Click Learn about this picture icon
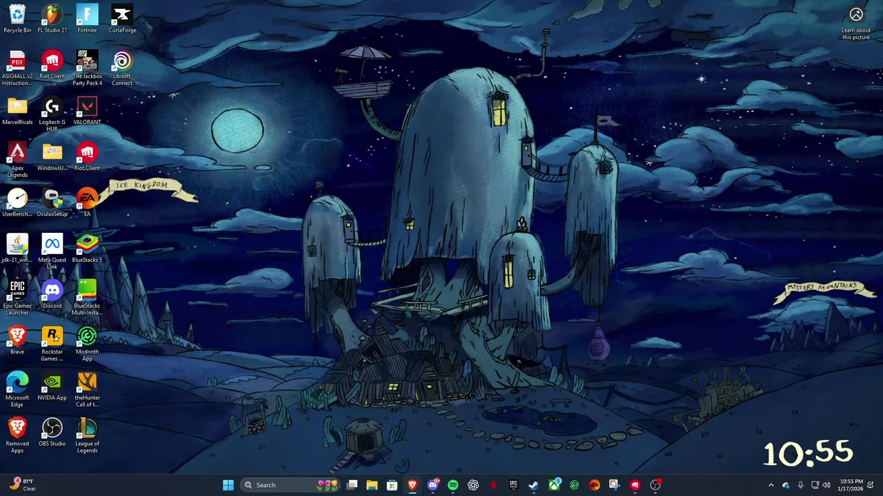Image resolution: width=883 pixels, height=496 pixels. click(x=856, y=23)
